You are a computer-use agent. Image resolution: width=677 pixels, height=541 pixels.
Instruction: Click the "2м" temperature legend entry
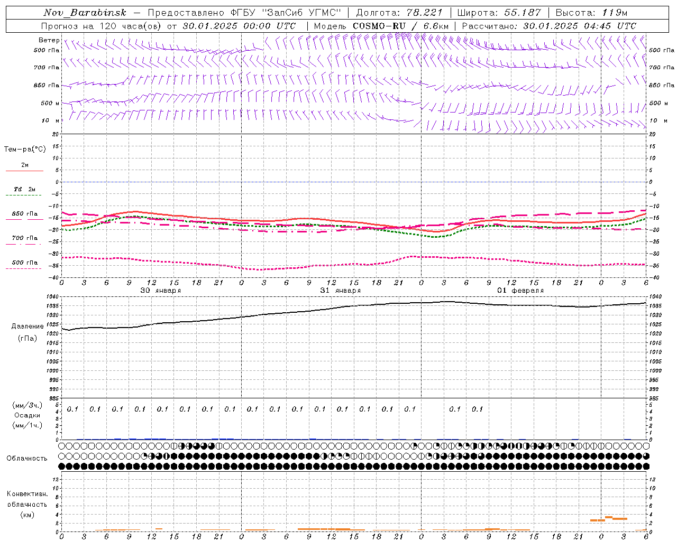click(25, 165)
